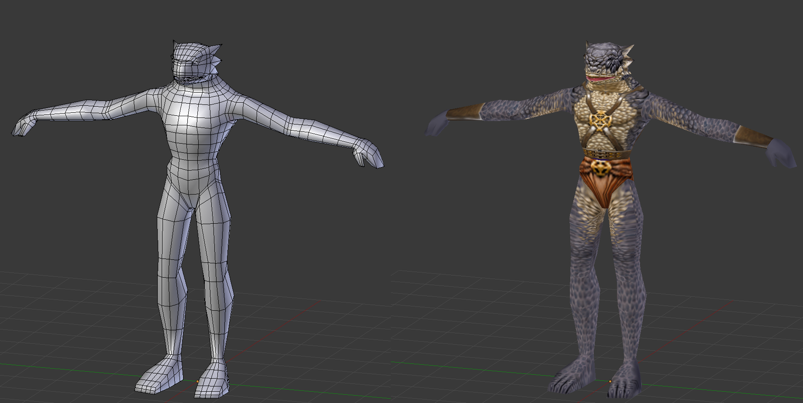Click the textured model's orange origin dot
803x403 pixels.
tap(610, 381)
